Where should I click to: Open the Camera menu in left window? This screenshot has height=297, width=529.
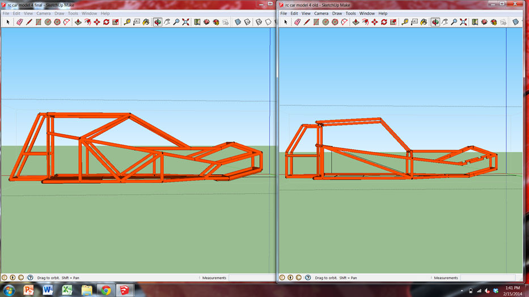[44, 14]
